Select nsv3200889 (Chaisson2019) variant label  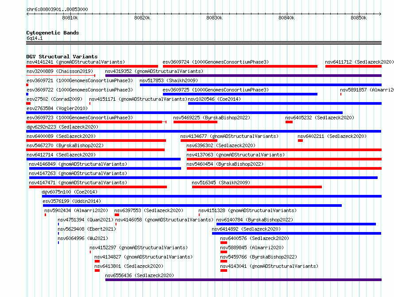click(x=60, y=71)
